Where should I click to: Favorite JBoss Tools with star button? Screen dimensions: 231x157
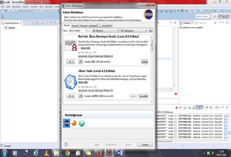click(71, 96)
